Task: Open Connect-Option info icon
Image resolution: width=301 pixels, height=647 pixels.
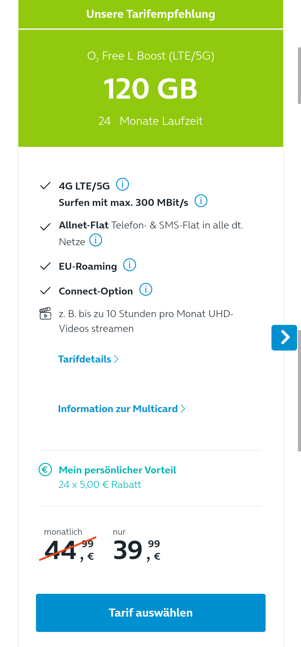Action: click(146, 290)
